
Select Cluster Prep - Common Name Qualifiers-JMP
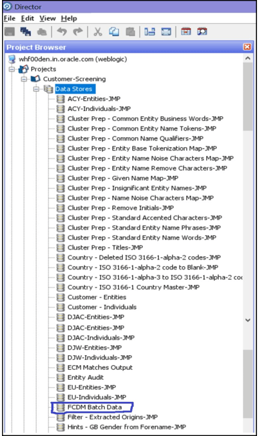[x=136, y=138]
